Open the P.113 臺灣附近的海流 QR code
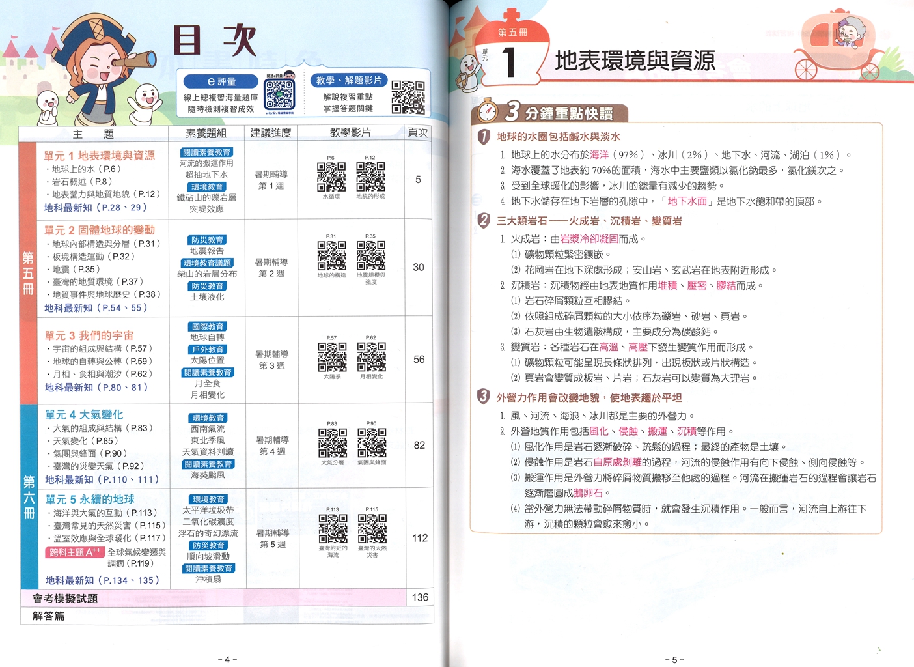 coord(333,529)
